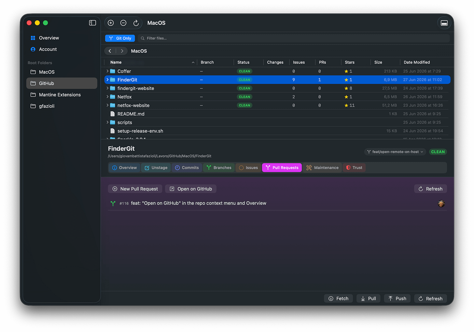Select the gfazioli root folder
The image size is (474, 332).
pos(62,106)
